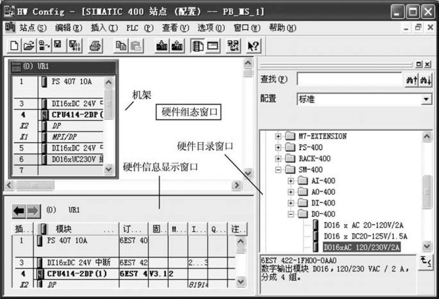This screenshot has width=439, height=299.
Task: Expand the RACK-400 folder
Action: coord(278,159)
